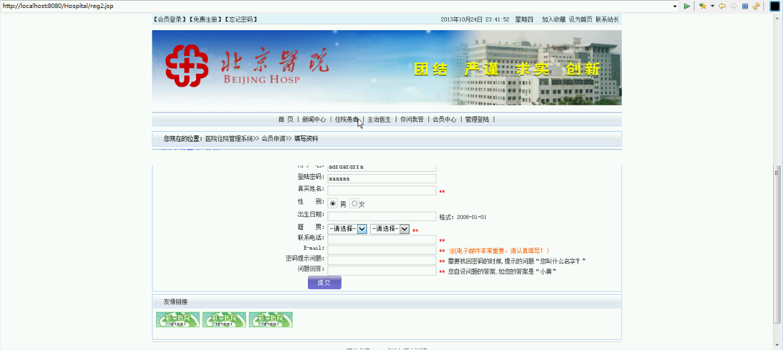
Task: Open 你问我答 navigation item
Action: click(412, 119)
